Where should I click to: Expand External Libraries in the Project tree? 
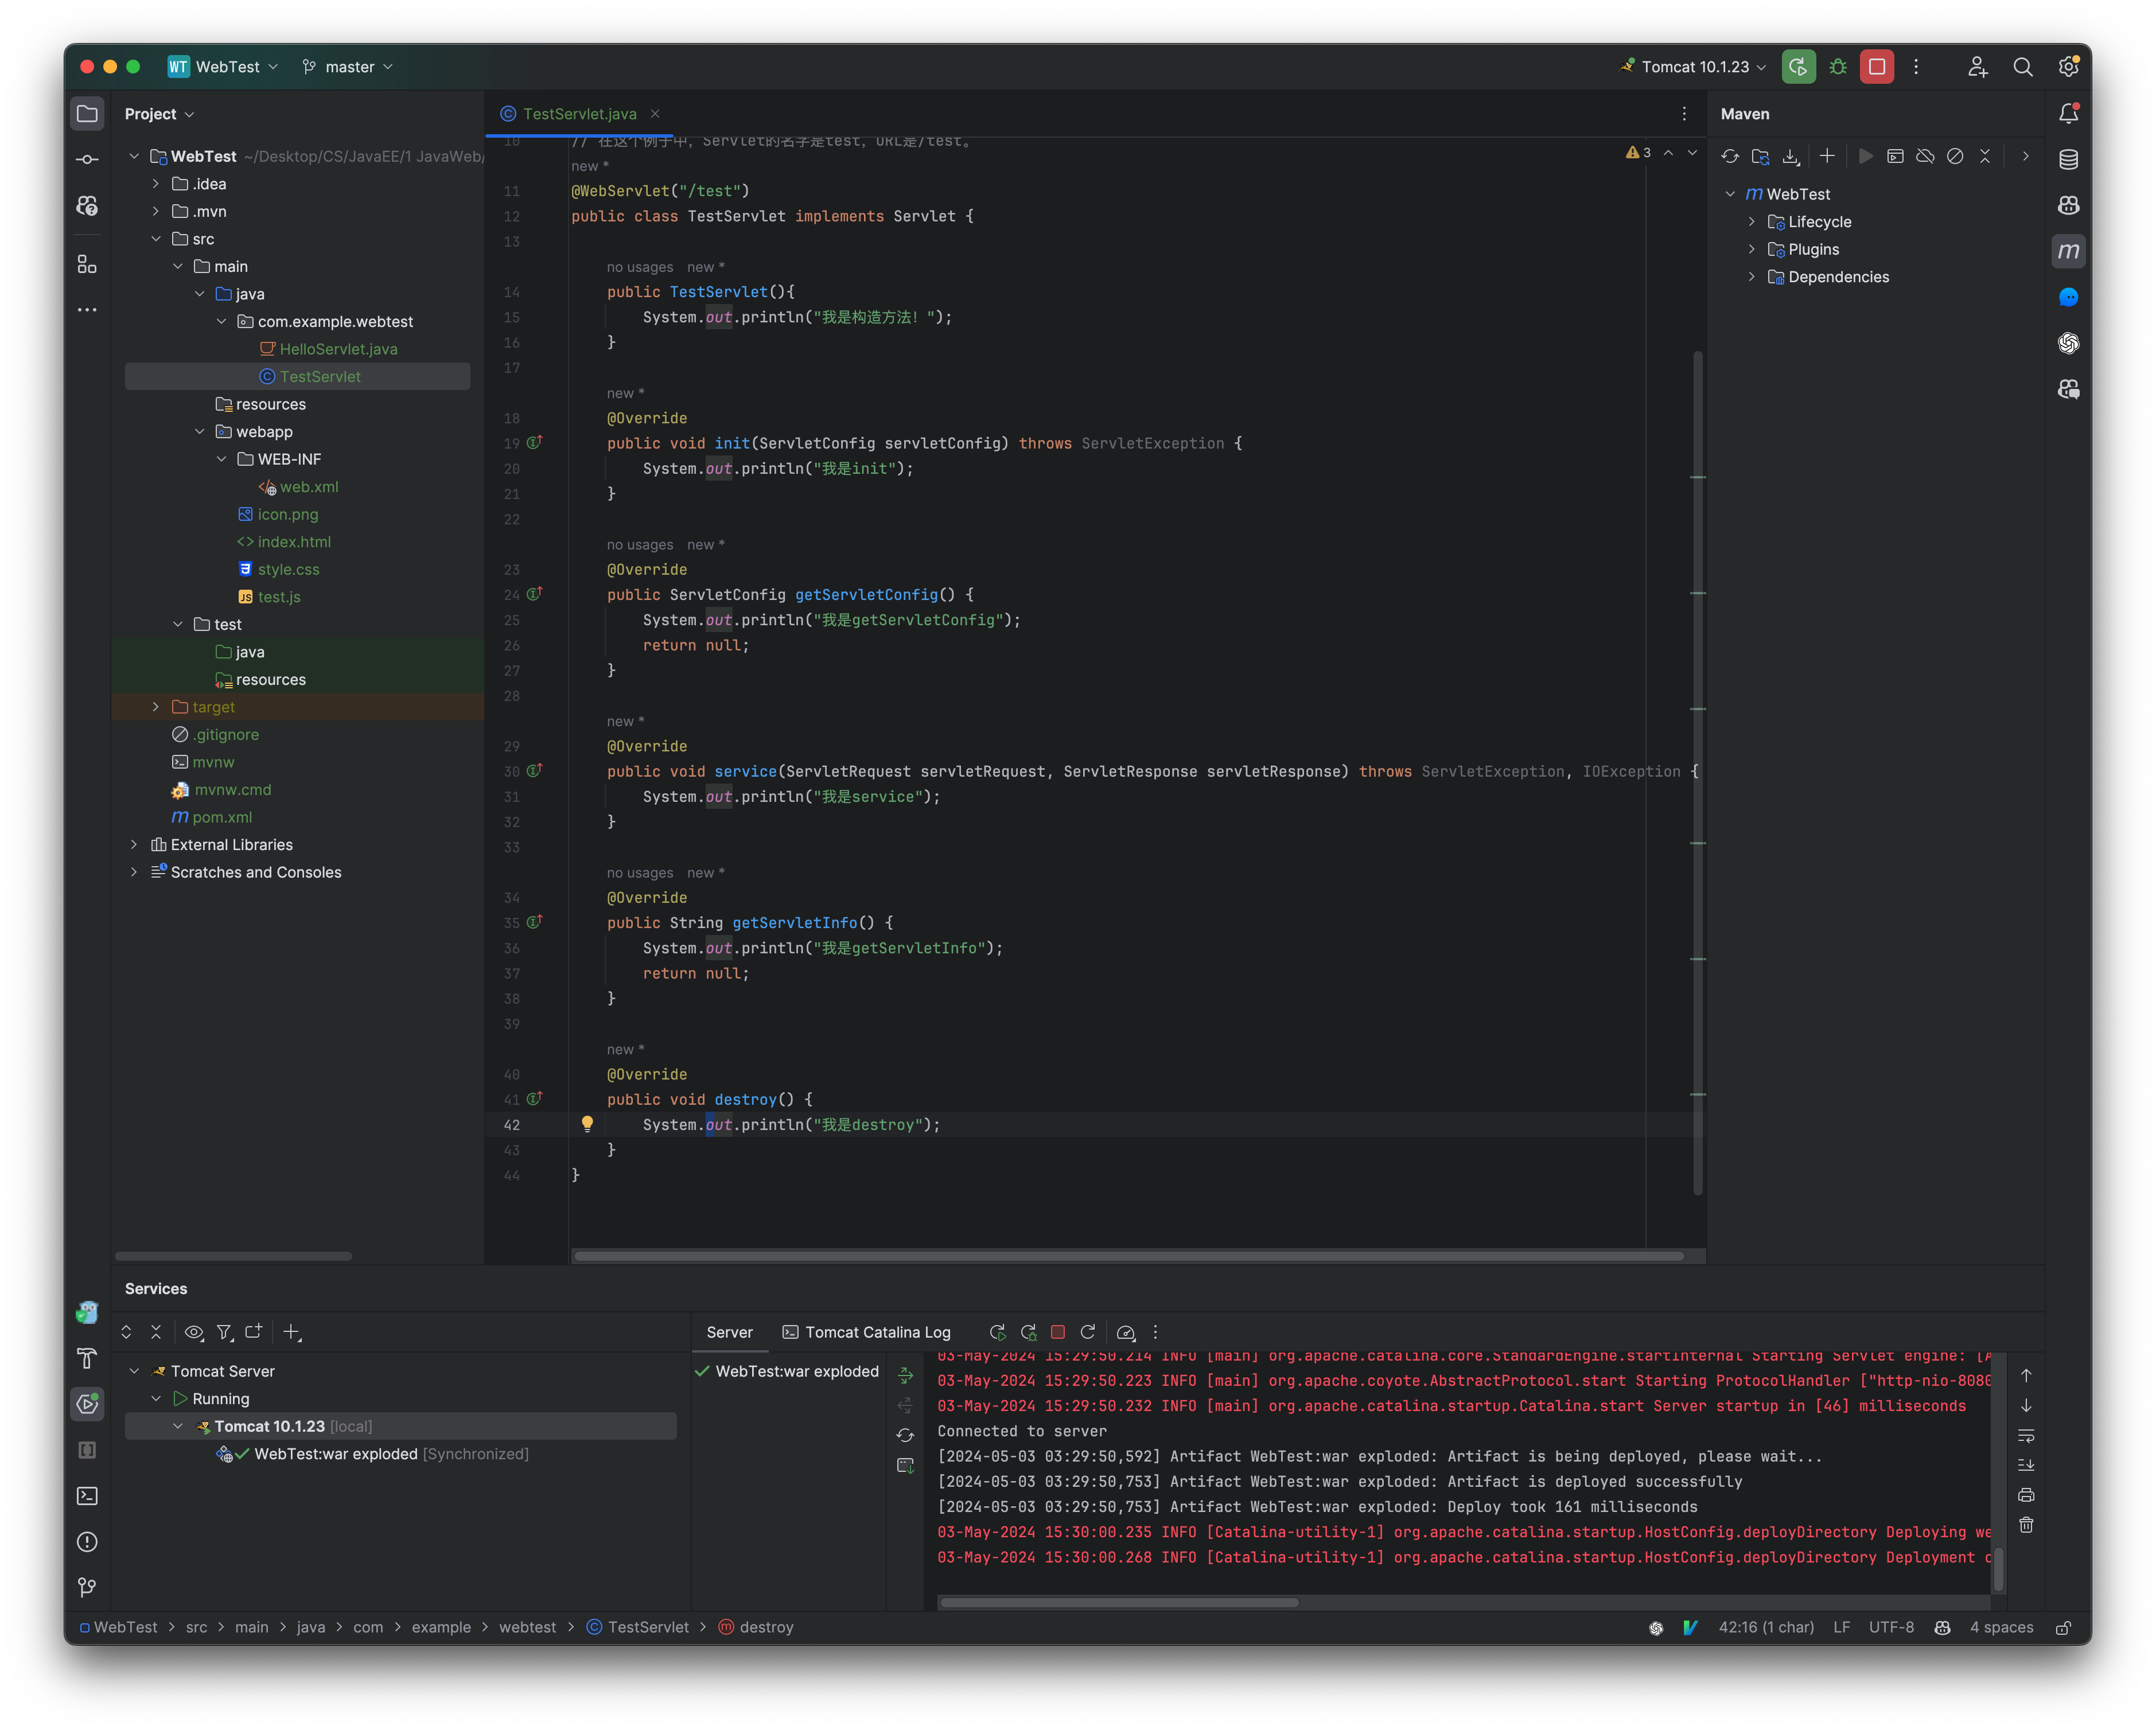135,845
